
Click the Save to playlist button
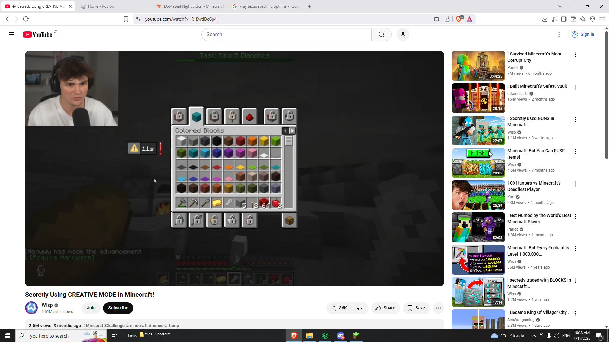(416, 308)
